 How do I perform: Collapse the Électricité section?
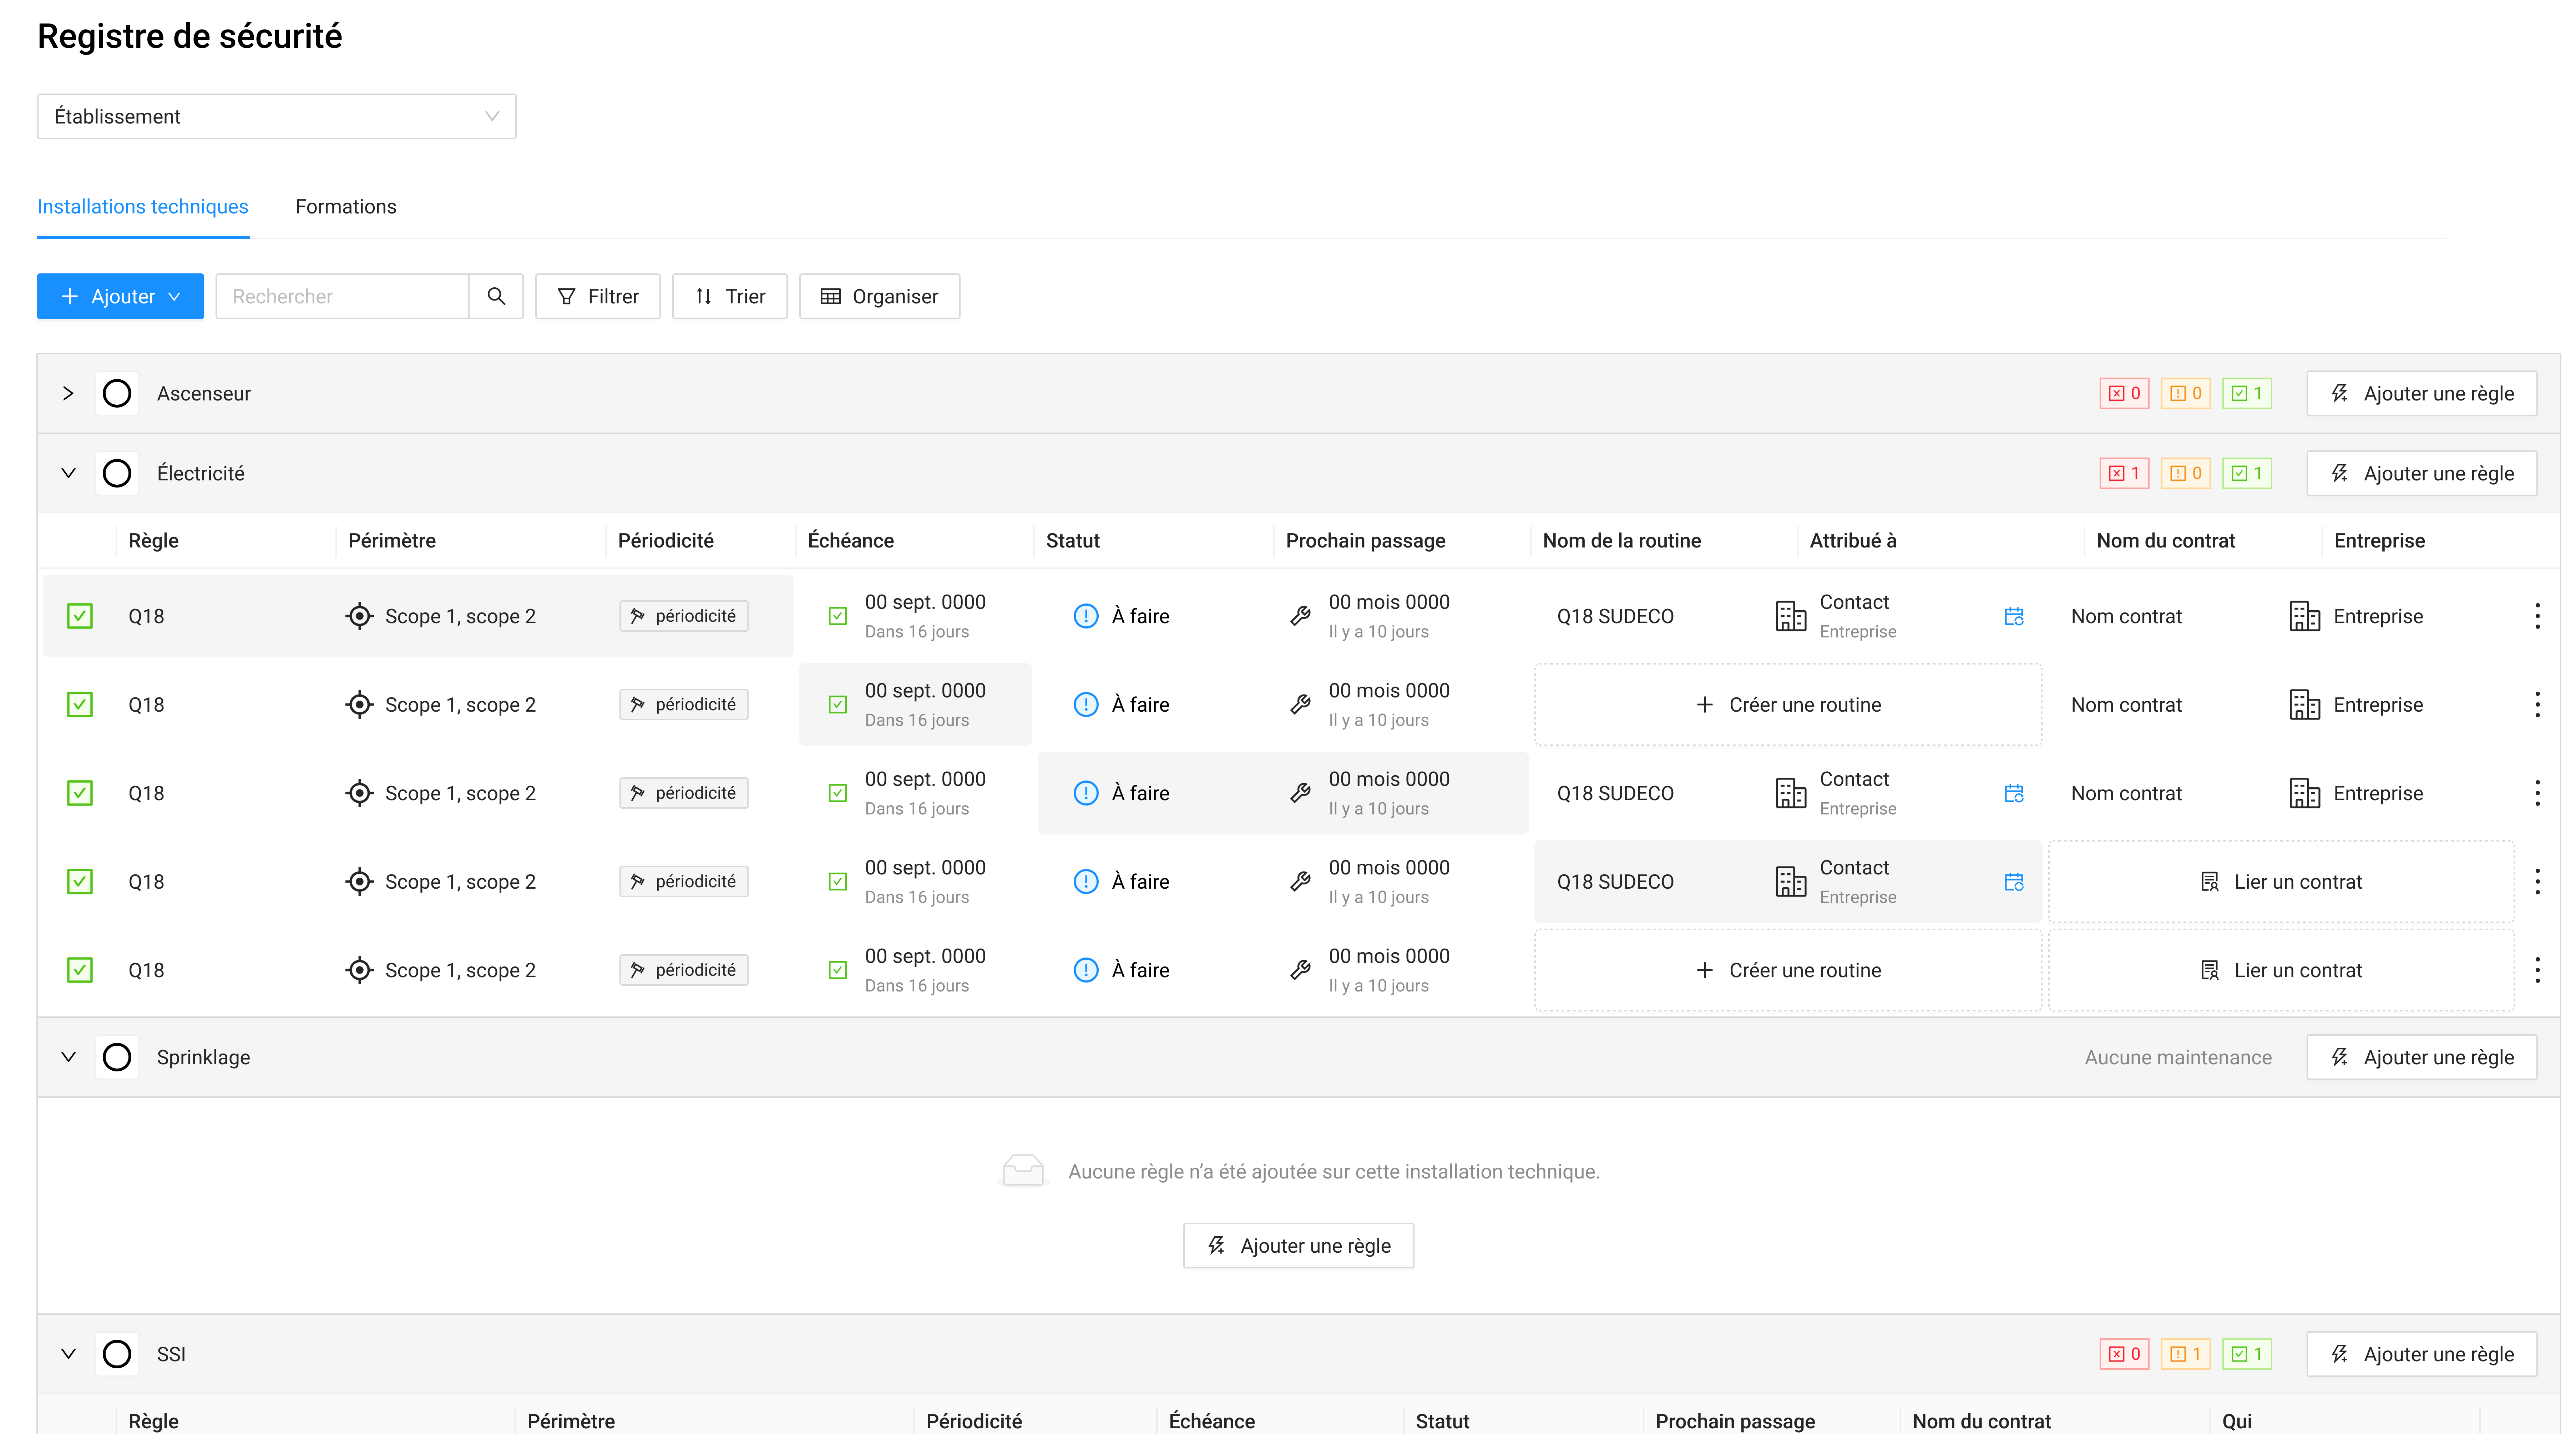68,473
